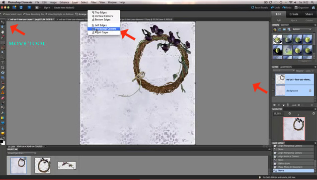Click the Undo arrow in top bar
The height and width of the screenshot is (180, 317).
(x=275, y=7)
